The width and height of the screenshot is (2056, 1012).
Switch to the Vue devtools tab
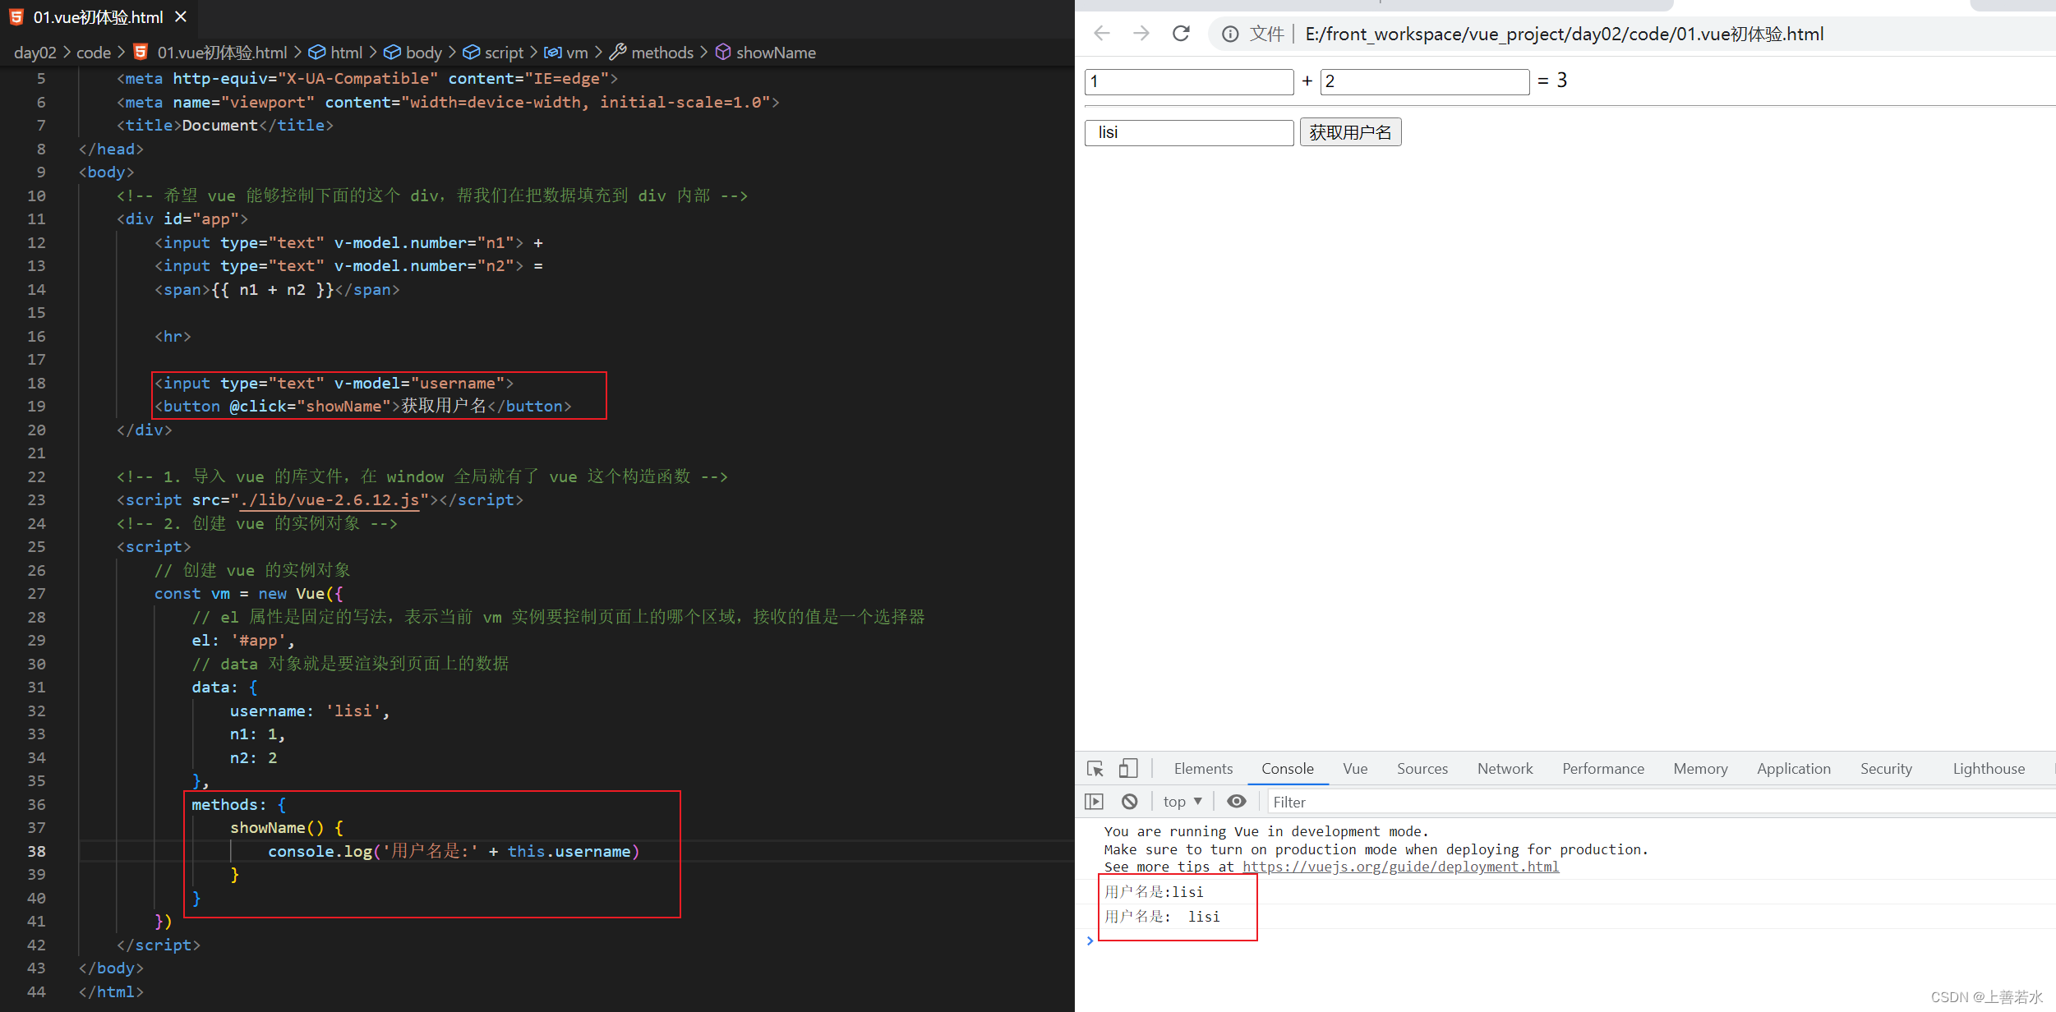tap(1355, 769)
